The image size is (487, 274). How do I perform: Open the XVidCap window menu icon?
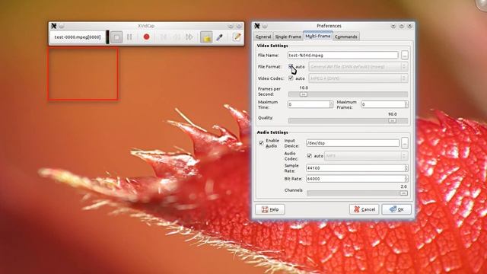(x=54, y=26)
